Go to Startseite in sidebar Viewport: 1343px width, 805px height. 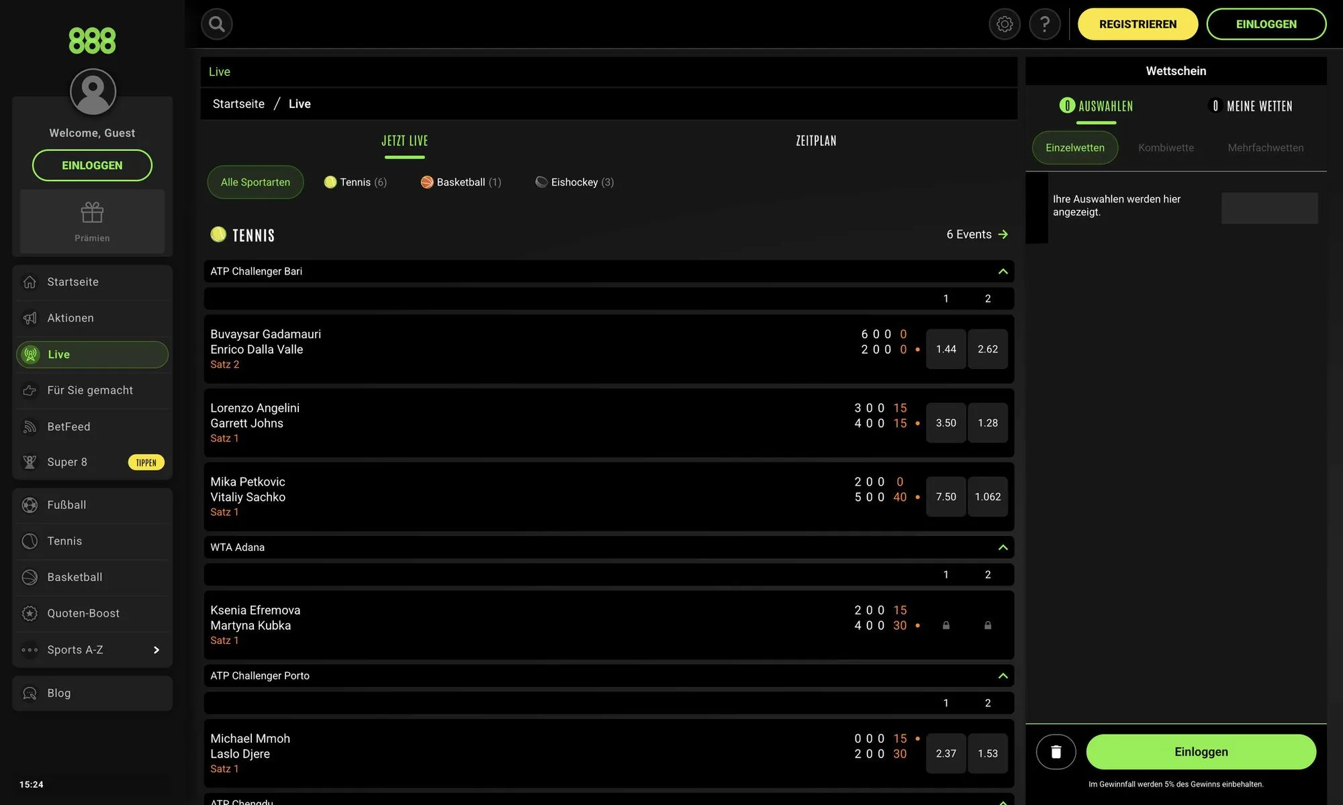pyautogui.click(x=93, y=282)
